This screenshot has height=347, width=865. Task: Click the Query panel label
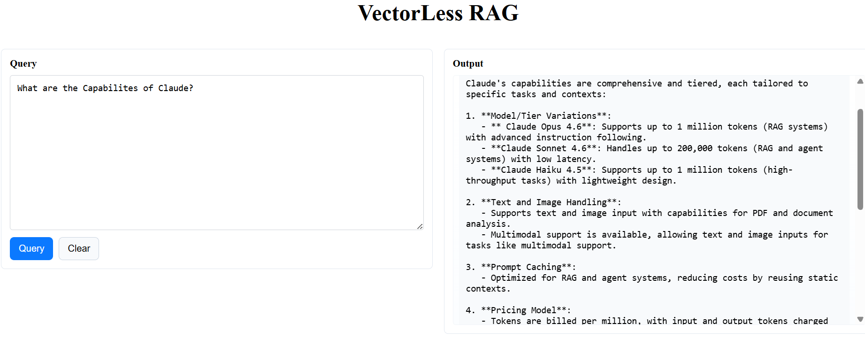[x=23, y=63]
